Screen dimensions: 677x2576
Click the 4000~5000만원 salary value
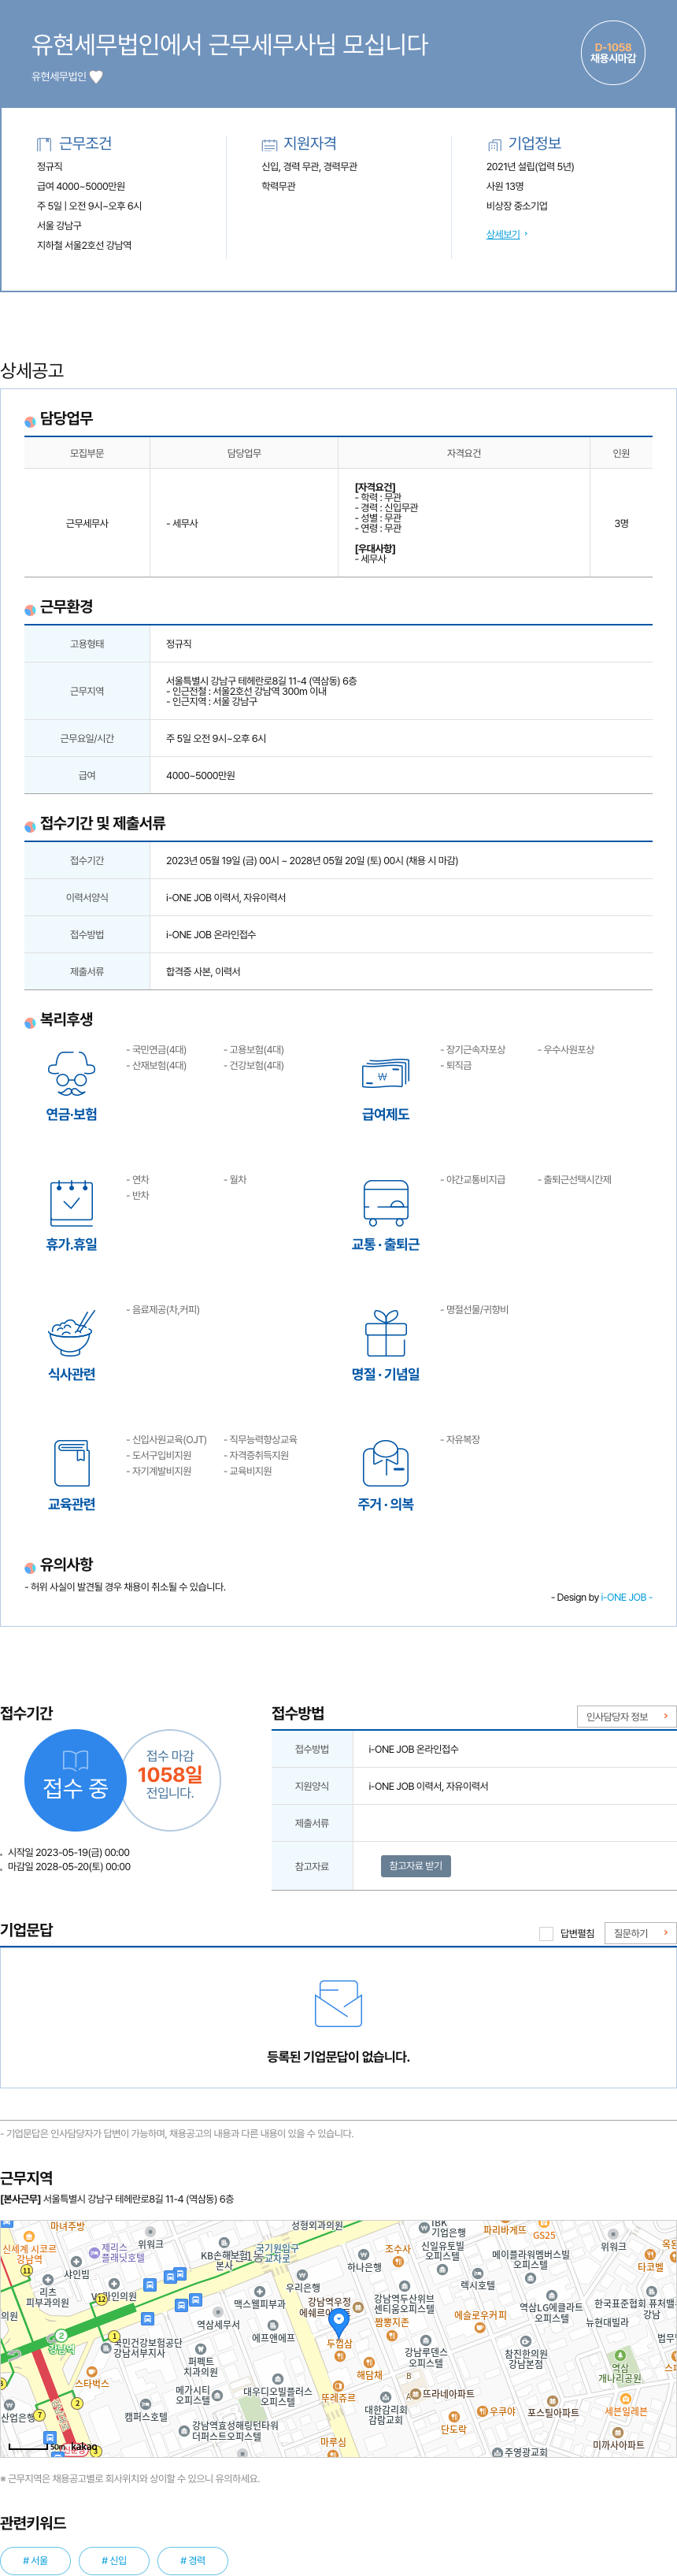pos(200,775)
